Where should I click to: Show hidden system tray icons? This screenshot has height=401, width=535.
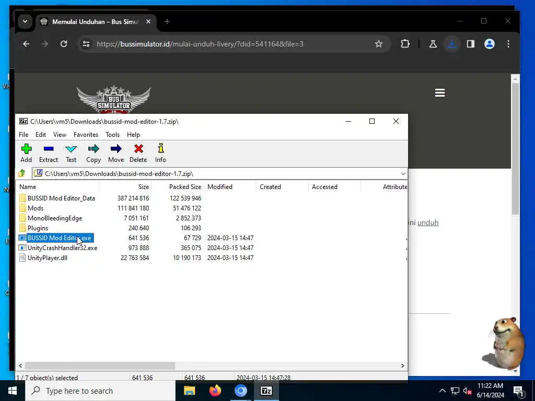point(442,391)
